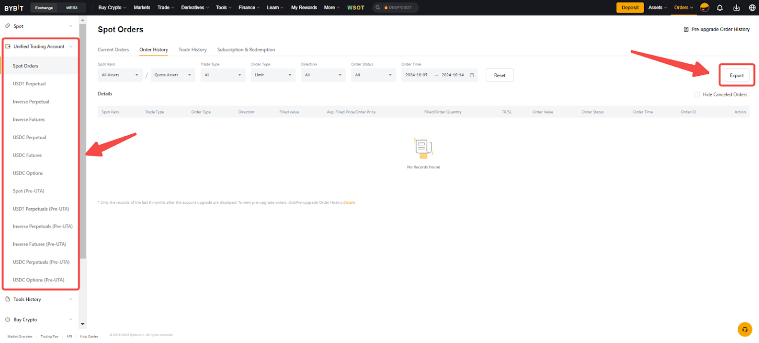The width and height of the screenshot is (759, 343).
Task: Click the user profile avatar
Action: [704, 7]
